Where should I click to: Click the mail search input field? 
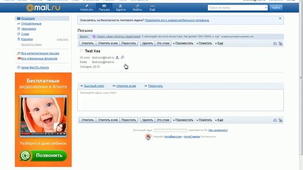236,8
